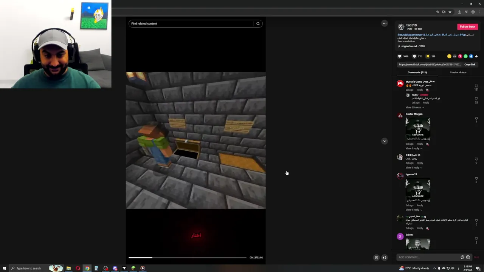Viewport: 484px width, 272px height.
Task: Switch to the Comments (212) tab
Action: [417, 73]
